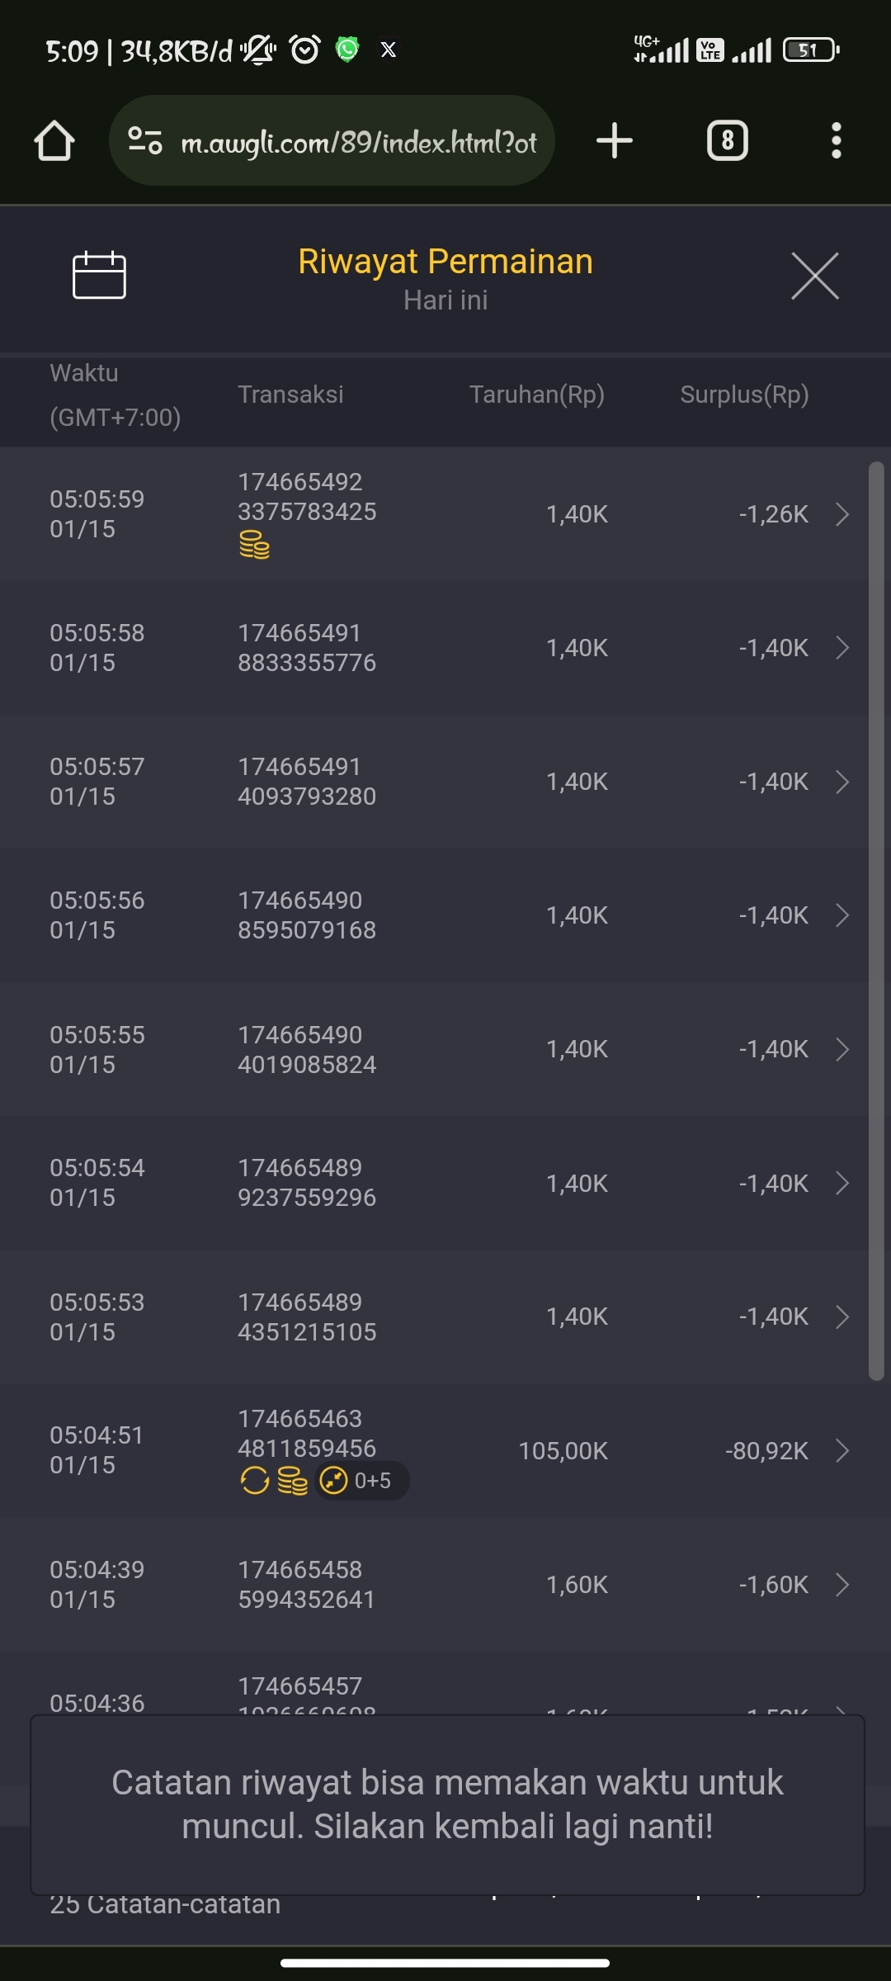The image size is (891, 1981).
Task: Expand the 05:05:58 transaction row
Action: 841,648
